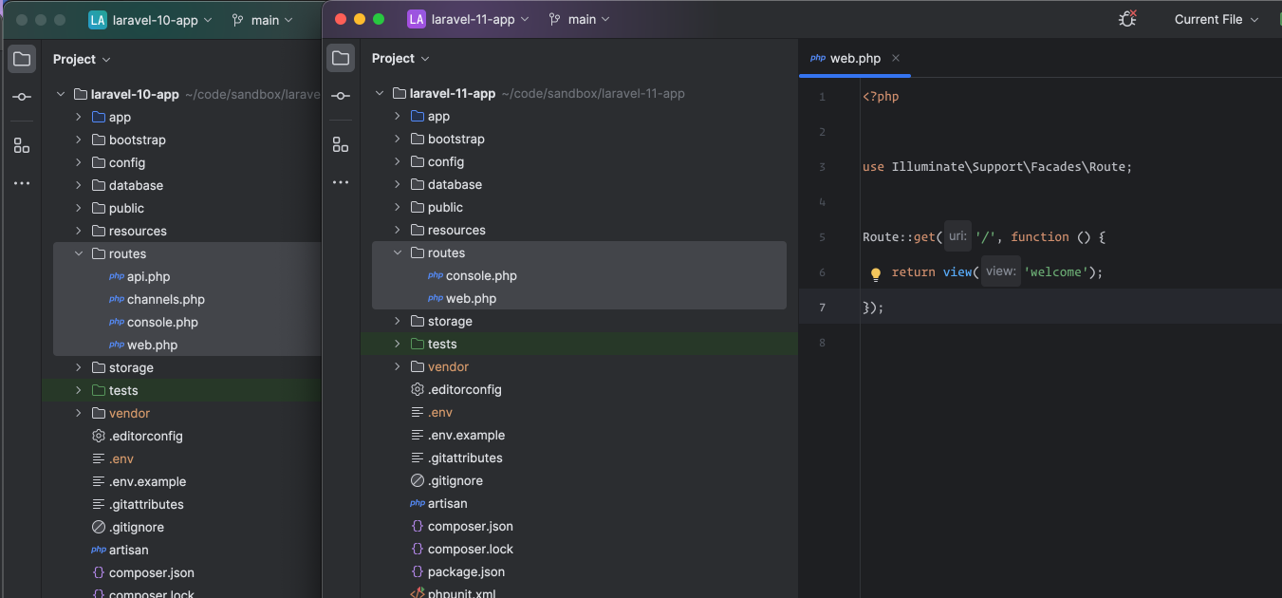Collapse routes folder in laravel-10-app
This screenshot has height=598, width=1282.
pyautogui.click(x=79, y=254)
